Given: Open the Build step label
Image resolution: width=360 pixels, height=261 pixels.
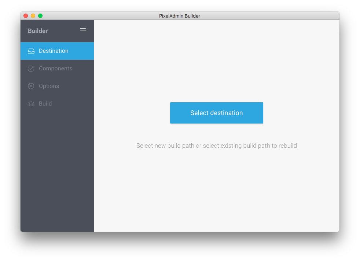Looking at the screenshot, I should coord(45,104).
